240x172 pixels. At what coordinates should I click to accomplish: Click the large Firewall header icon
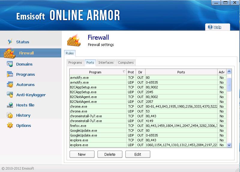click(74, 40)
